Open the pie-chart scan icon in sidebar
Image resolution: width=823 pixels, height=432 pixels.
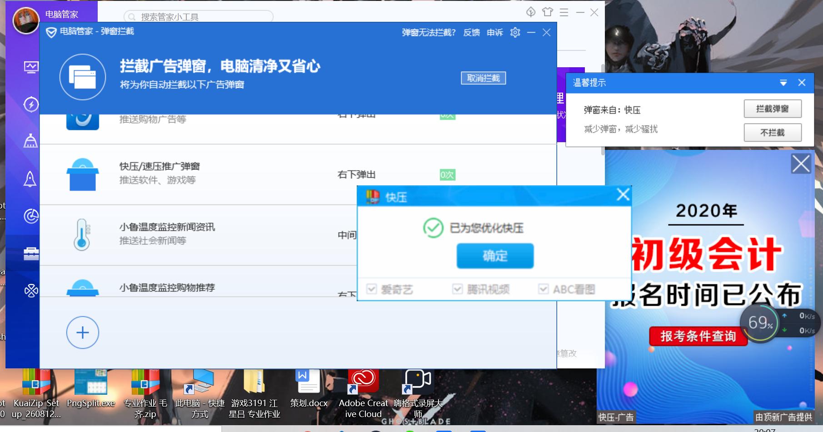coord(30,217)
